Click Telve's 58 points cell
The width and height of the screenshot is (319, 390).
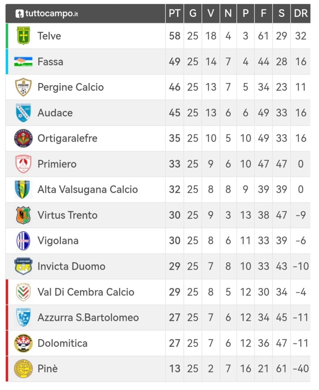tap(175, 36)
